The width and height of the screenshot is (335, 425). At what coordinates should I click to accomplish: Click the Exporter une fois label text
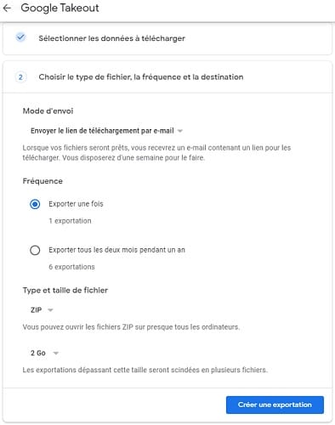tap(76, 204)
